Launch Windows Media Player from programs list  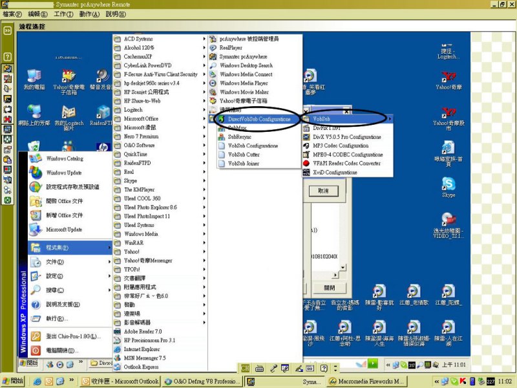pyautogui.click(x=244, y=83)
